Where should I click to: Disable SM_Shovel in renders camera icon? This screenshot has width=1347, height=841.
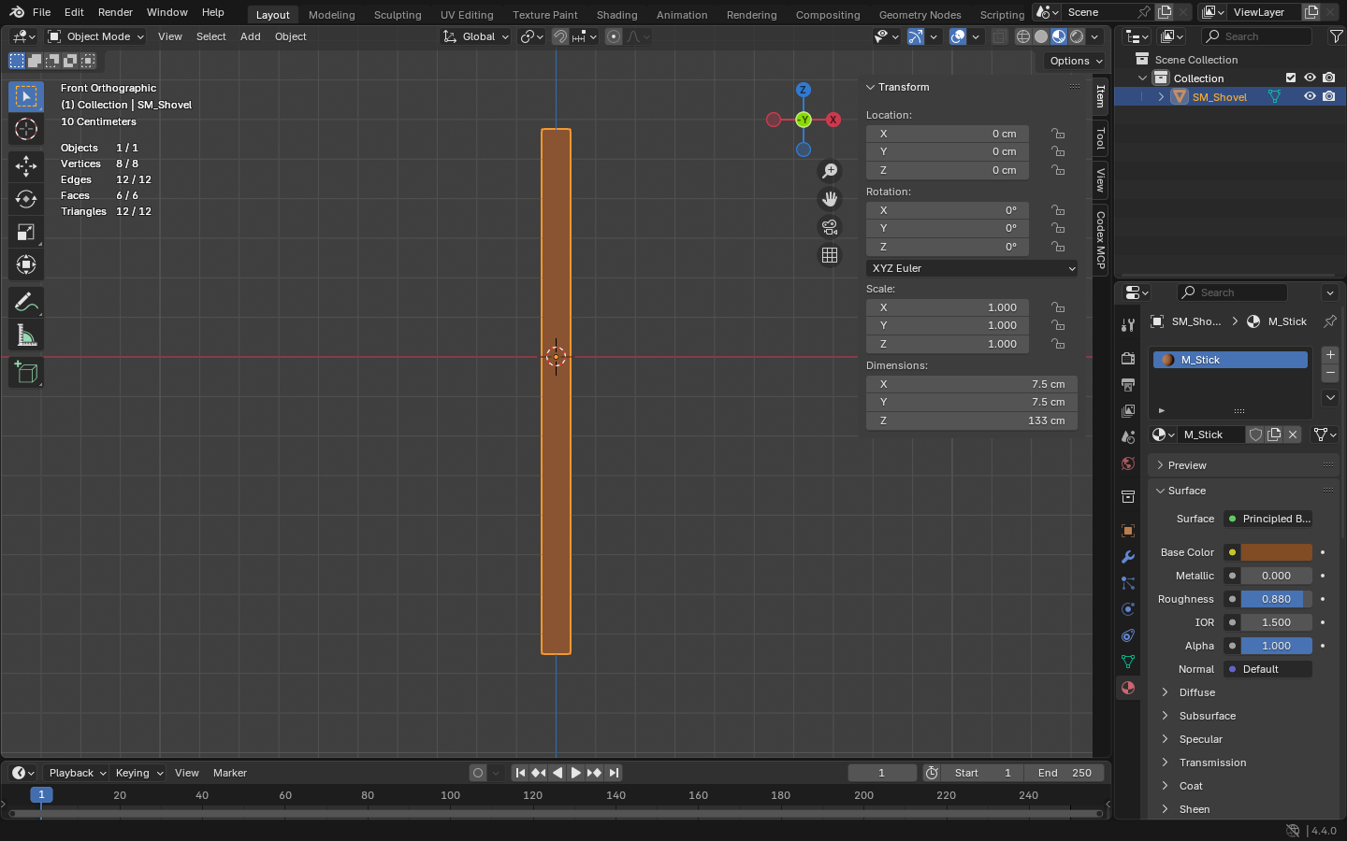(1328, 96)
